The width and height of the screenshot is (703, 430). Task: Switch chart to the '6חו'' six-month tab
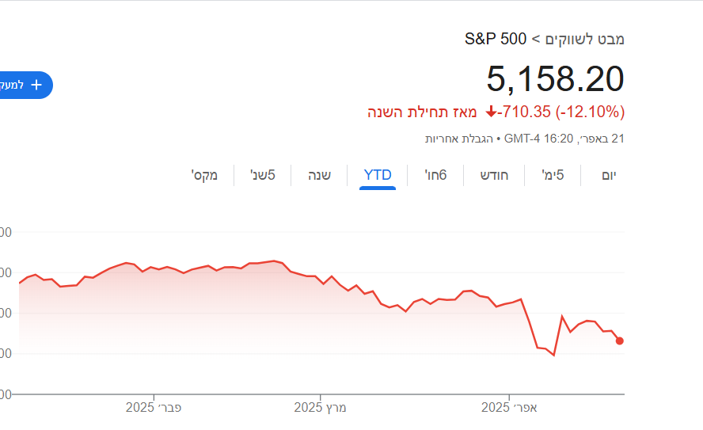pos(436,175)
